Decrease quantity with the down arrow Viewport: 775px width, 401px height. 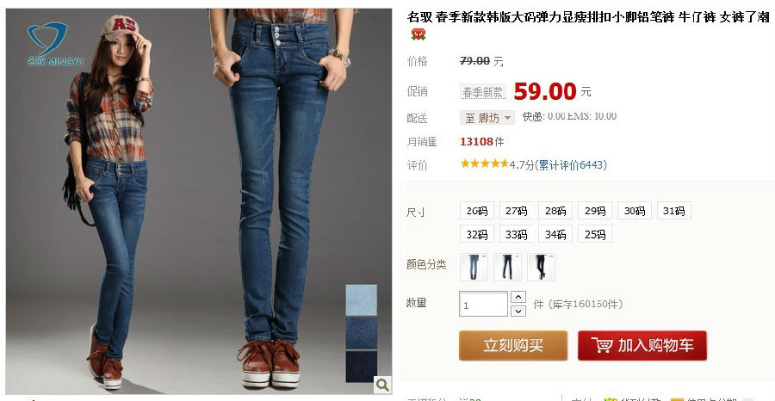(x=518, y=311)
